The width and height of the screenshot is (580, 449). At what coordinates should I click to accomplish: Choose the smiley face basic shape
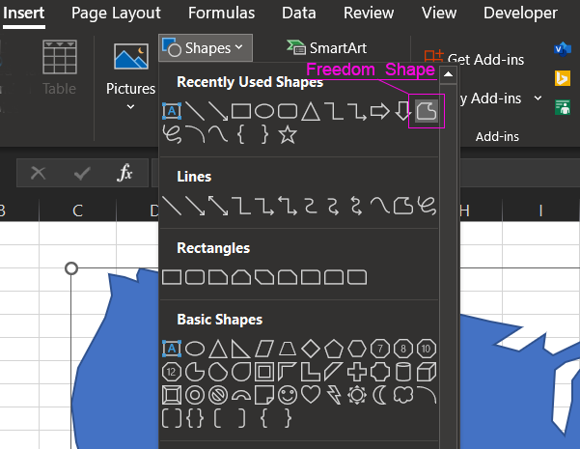coord(288,395)
